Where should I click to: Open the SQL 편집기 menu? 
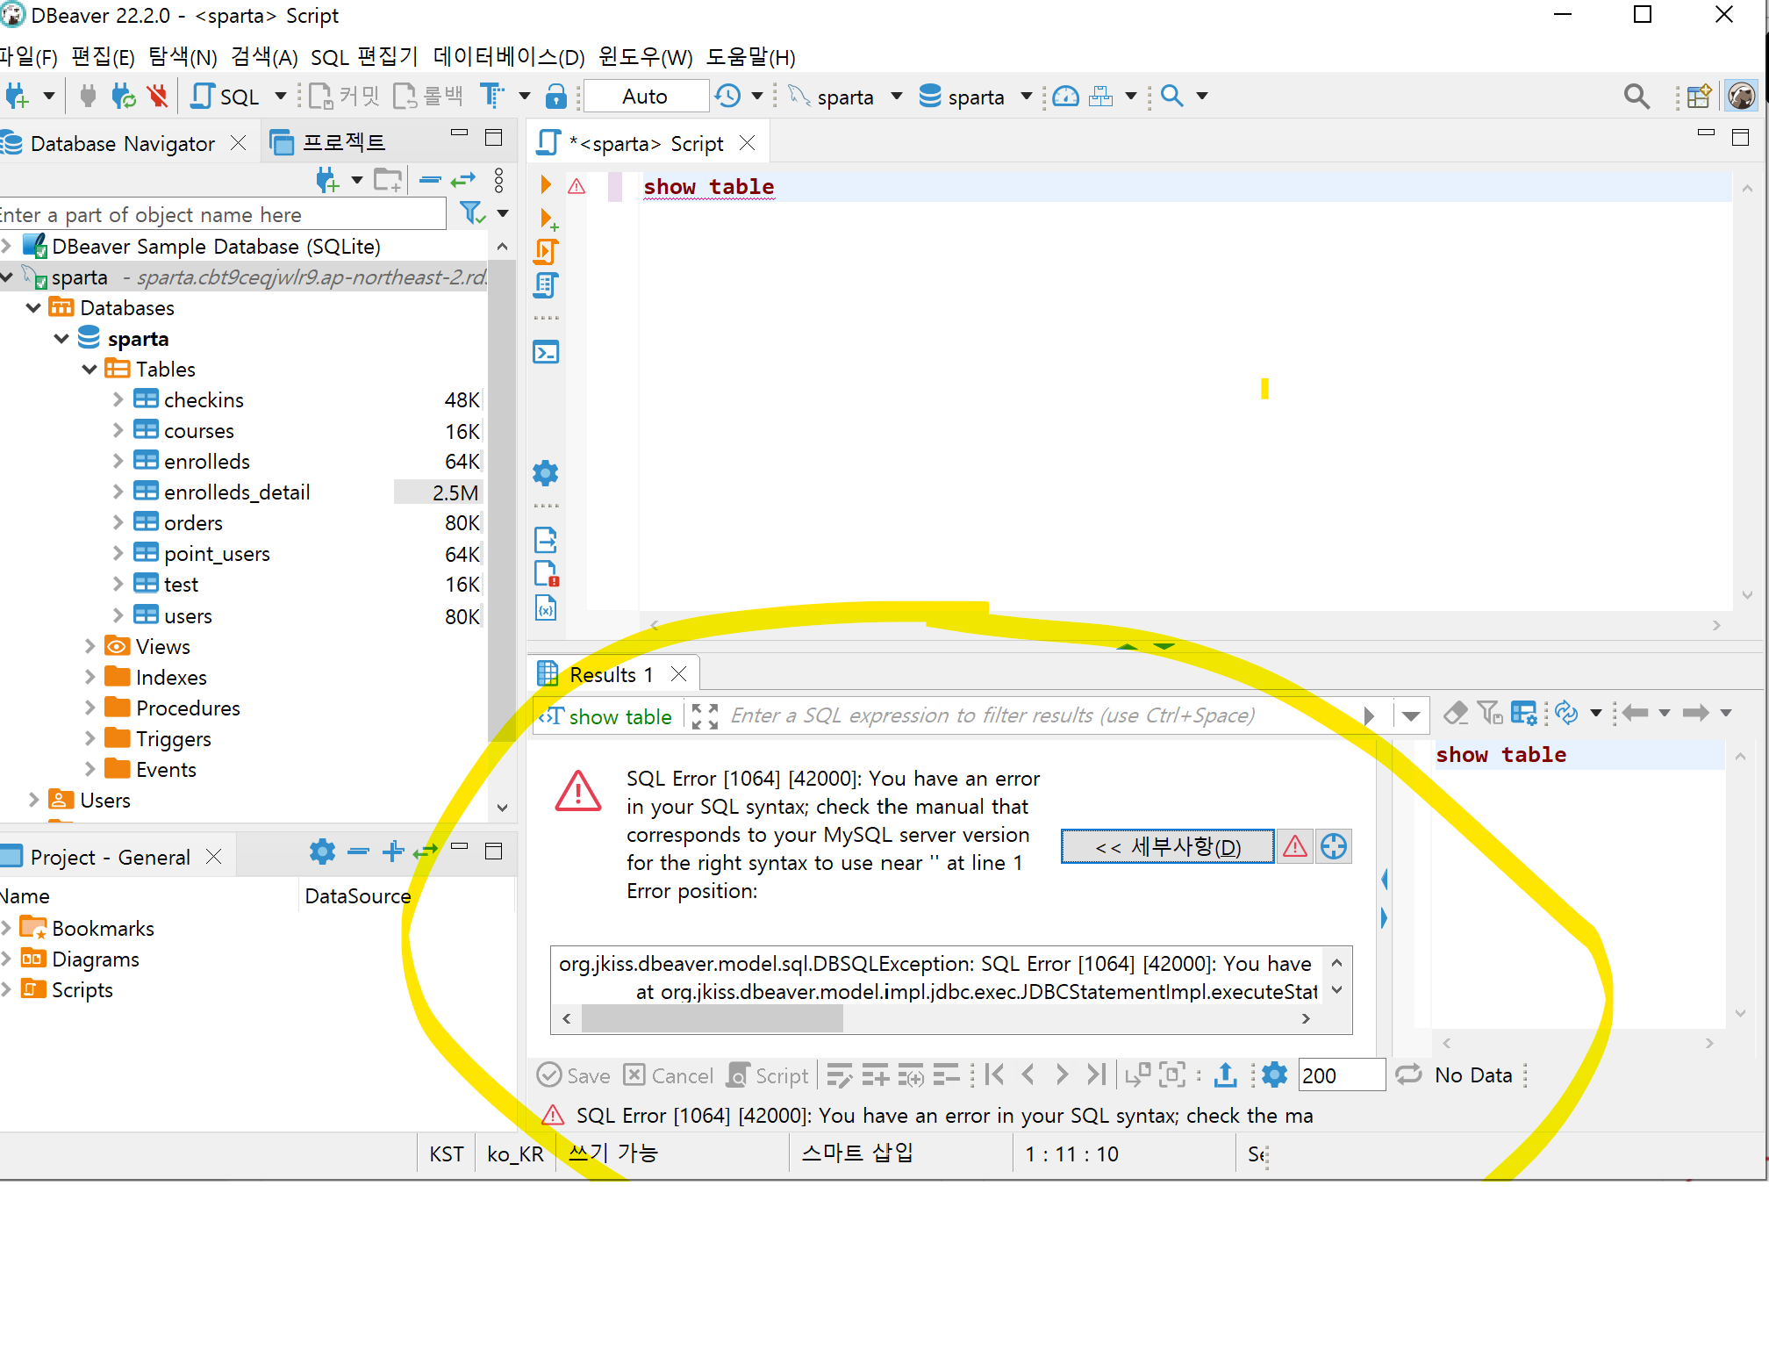coord(364,57)
